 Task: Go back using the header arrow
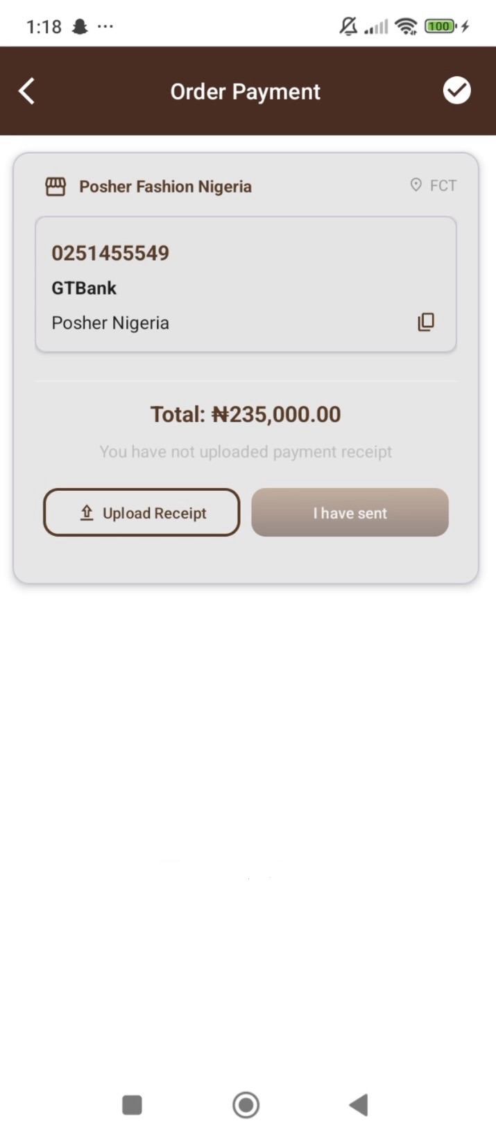tap(26, 92)
